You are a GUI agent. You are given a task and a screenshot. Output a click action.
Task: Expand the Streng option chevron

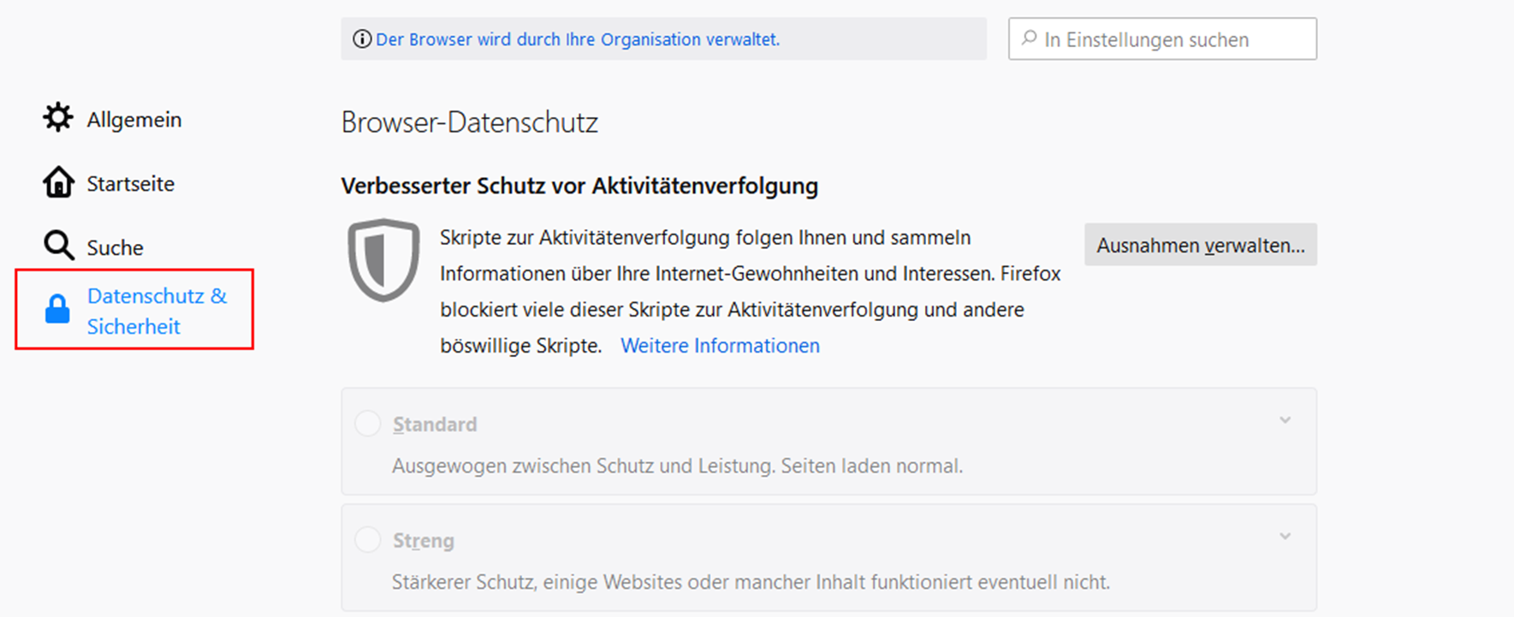pos(1285,537)
